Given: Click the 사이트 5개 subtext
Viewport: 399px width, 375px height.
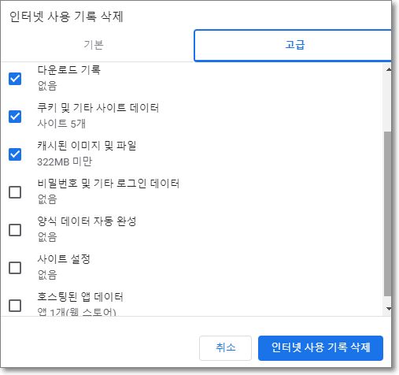Looking at the screenshot, I should (61, 124).
